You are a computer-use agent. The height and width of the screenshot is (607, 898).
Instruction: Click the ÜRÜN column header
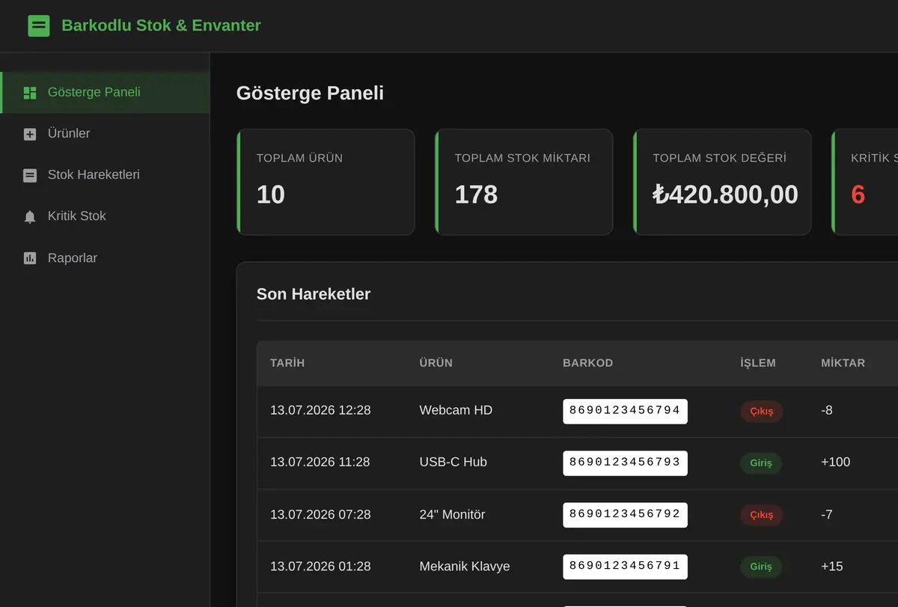(436, 363)
